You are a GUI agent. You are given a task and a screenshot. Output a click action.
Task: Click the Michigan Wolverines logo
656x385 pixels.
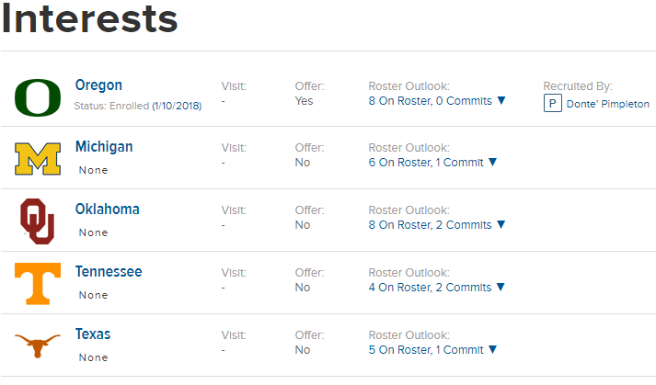coord(37,158)
